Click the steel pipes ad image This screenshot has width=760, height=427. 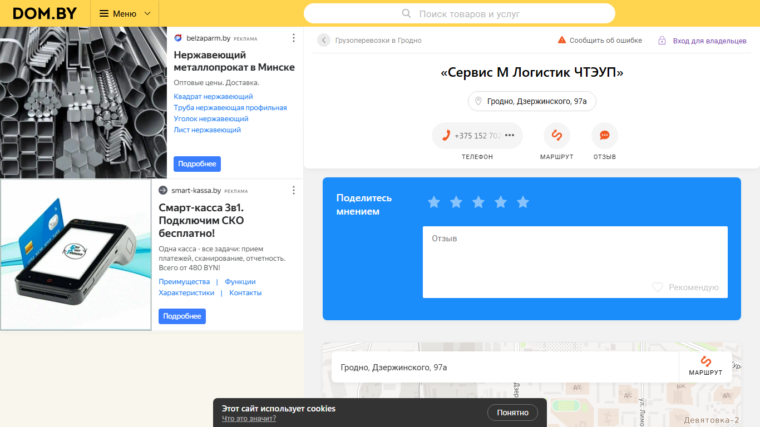pyautogui.click(x=83, y=102)
